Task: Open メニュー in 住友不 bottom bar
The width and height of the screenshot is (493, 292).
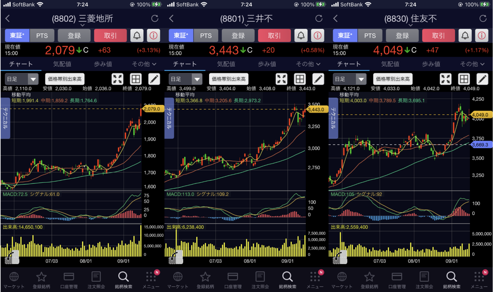Action: [479, 280]
